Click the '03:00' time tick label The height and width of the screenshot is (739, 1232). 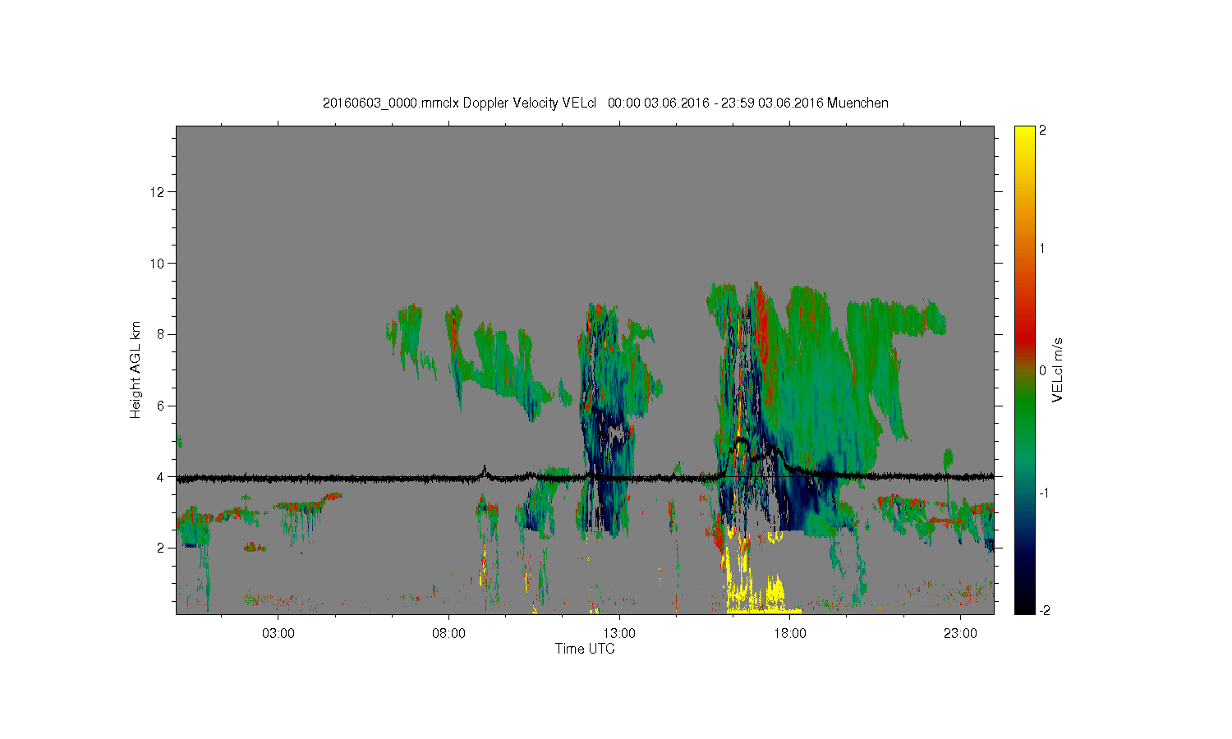click(278, 633)
